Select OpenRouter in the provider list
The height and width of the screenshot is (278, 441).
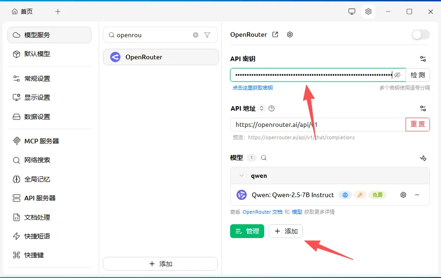click(x=161, y=57)
